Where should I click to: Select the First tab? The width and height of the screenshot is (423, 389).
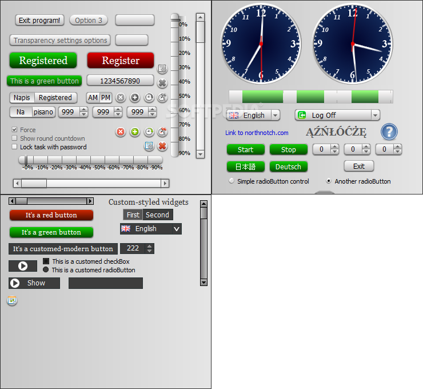[133, 215]
